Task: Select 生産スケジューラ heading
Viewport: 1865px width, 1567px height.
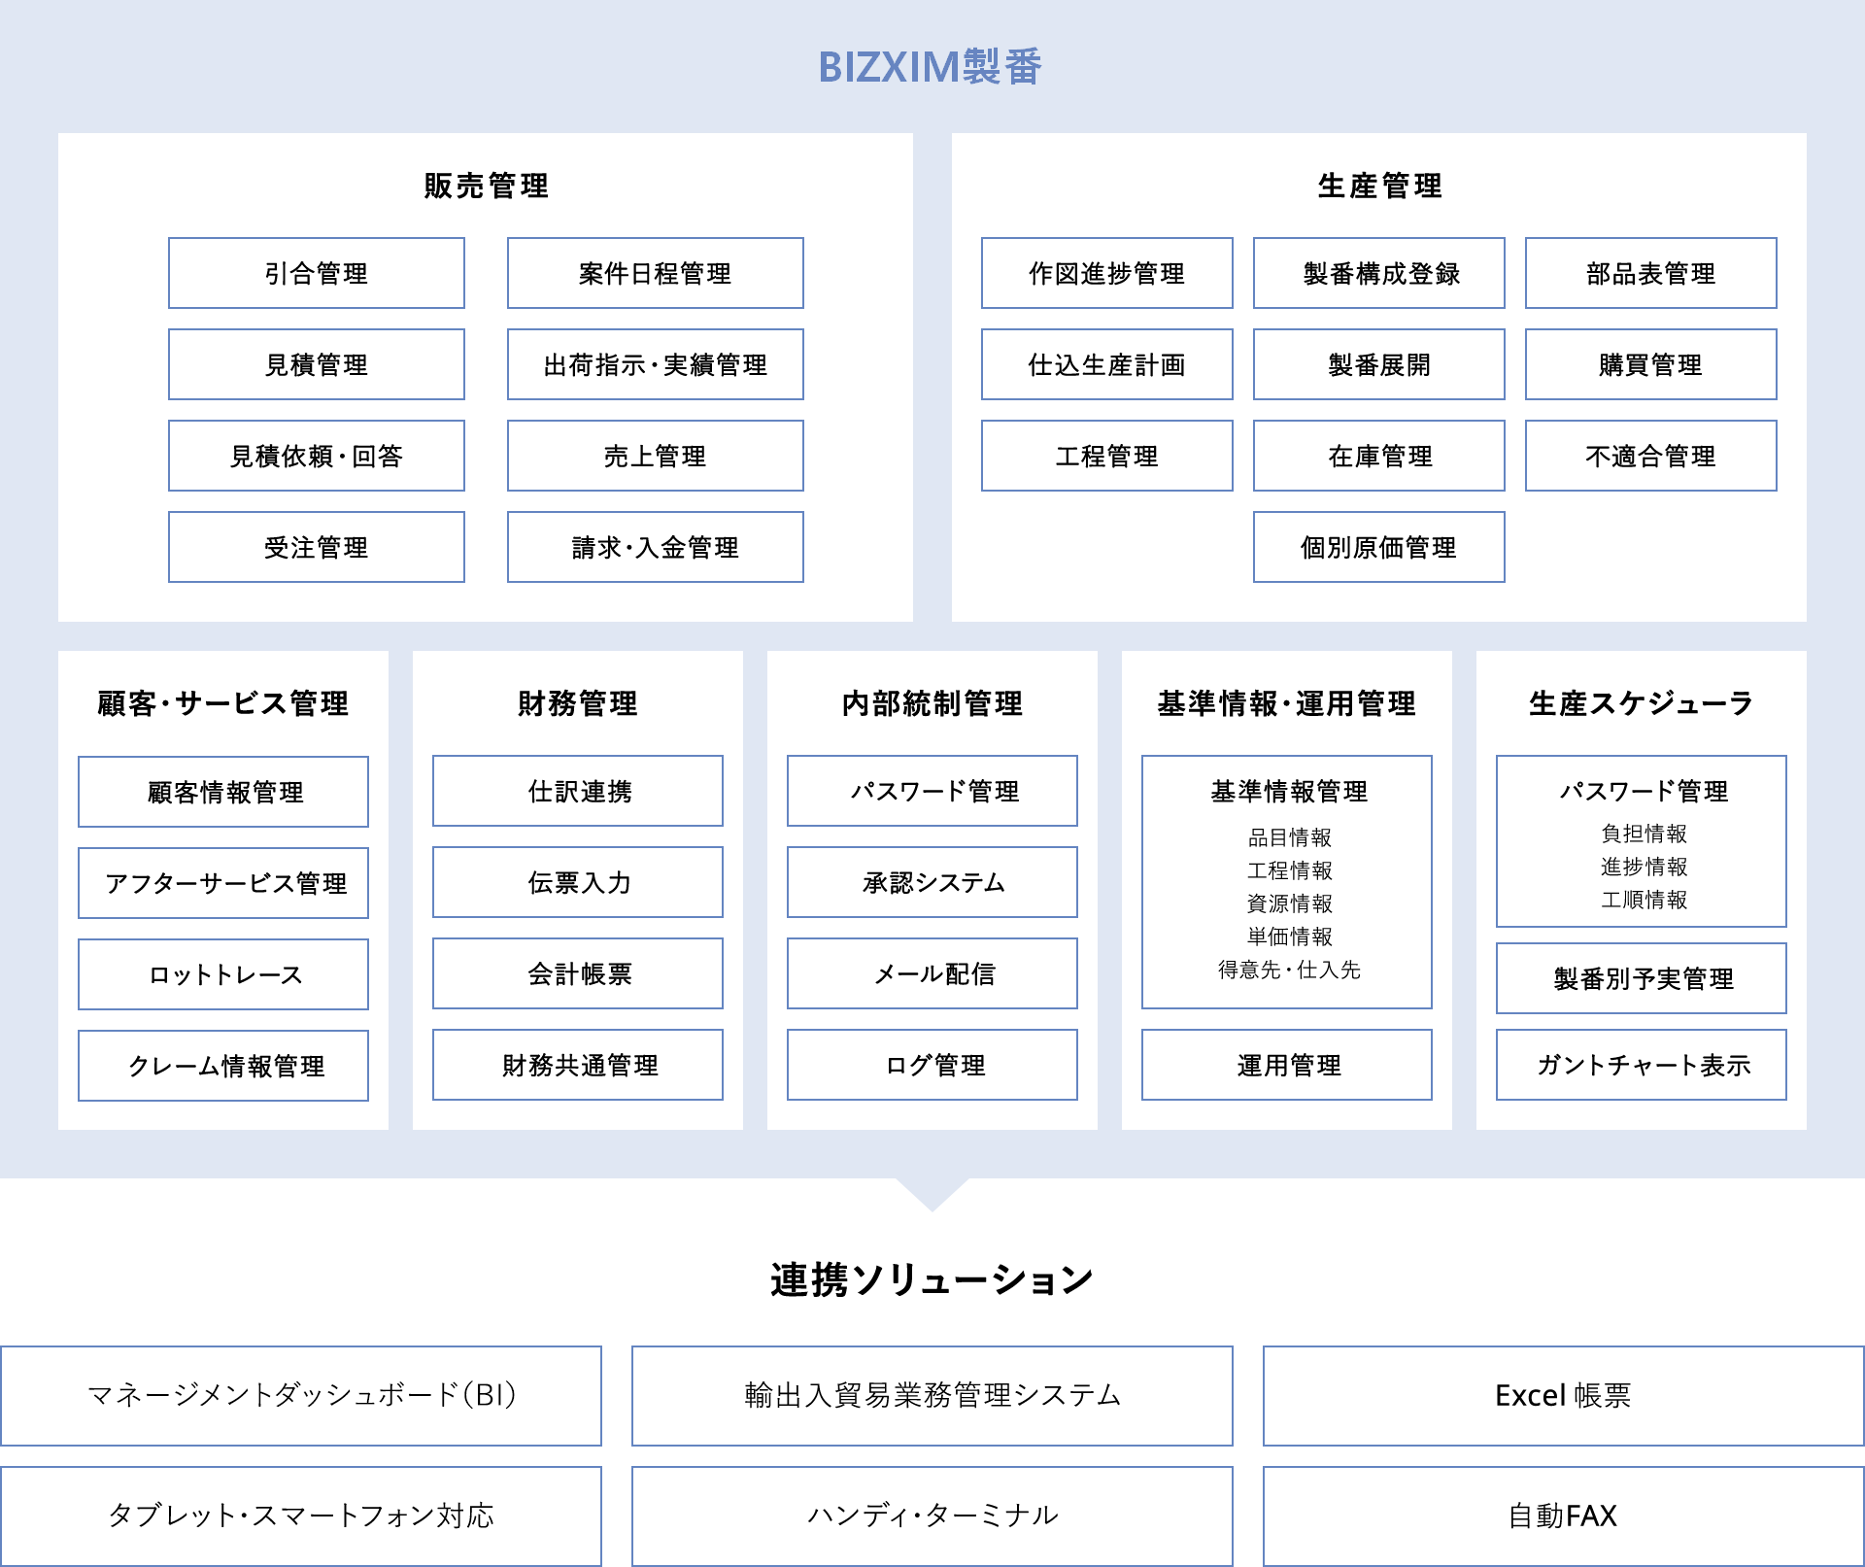Action: (x=1642, y=703)
